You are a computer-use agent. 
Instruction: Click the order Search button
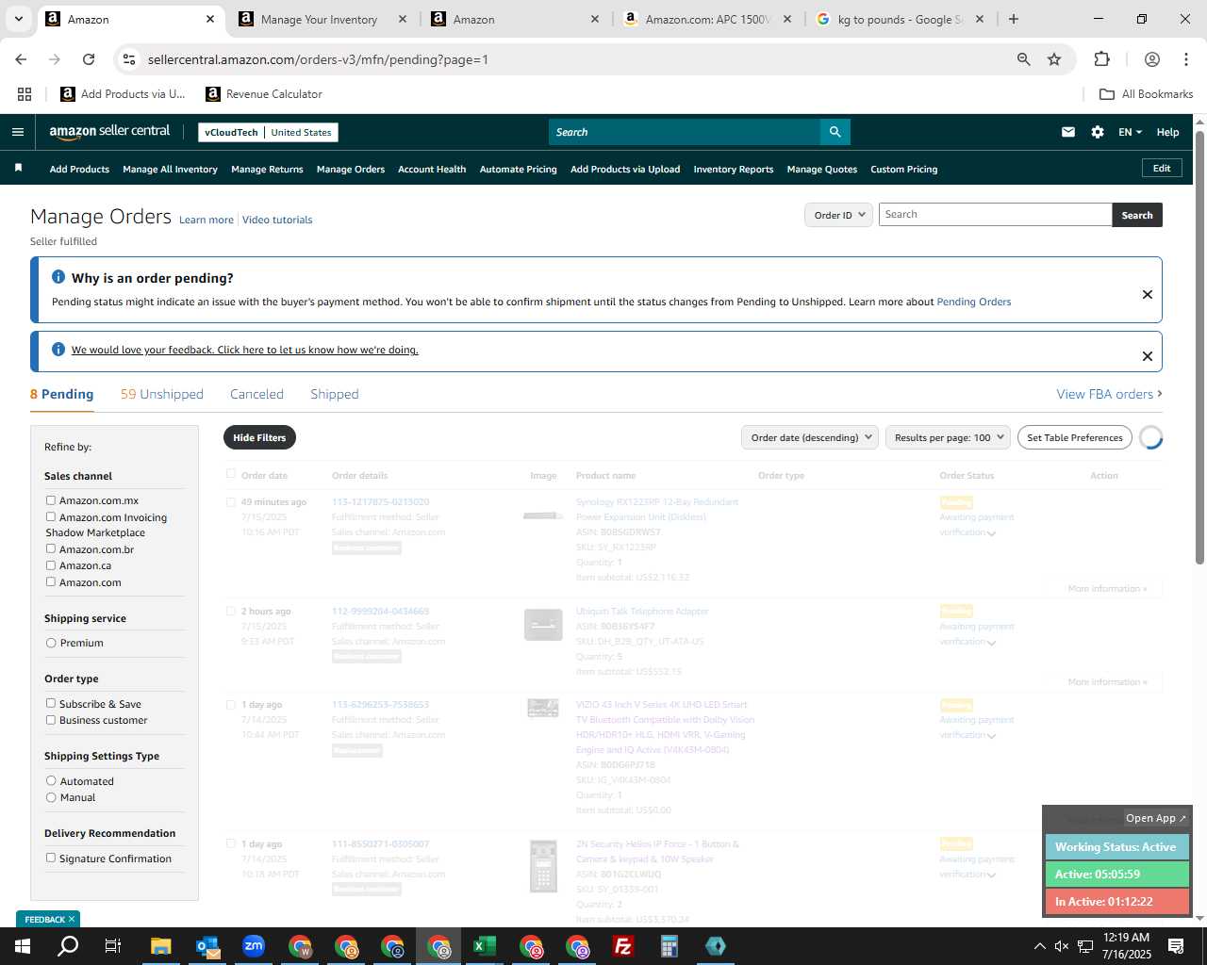pos(1137,215)
